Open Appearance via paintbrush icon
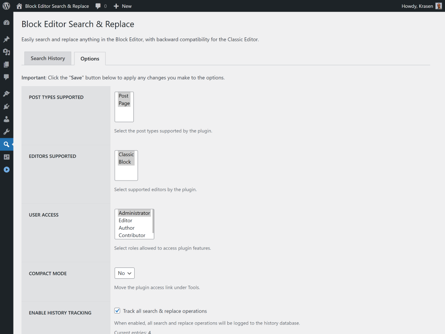The image size is (445, 334). click(7, 94)
